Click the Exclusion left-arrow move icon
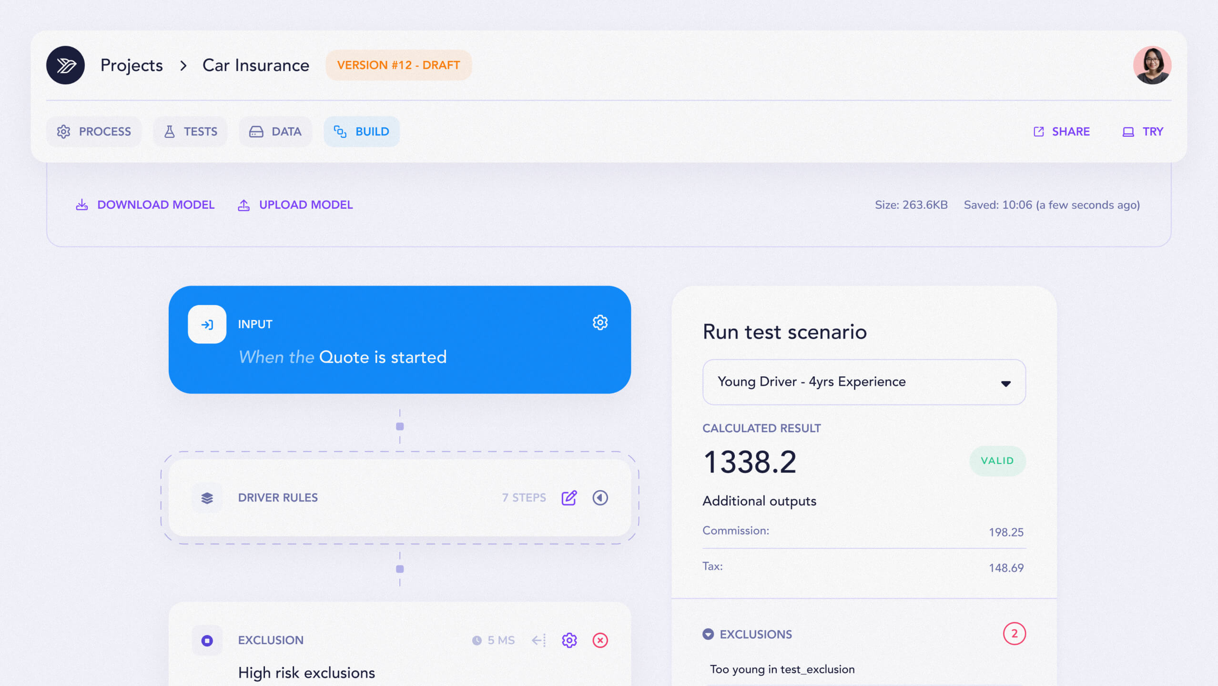 click(x=539, y=640)
